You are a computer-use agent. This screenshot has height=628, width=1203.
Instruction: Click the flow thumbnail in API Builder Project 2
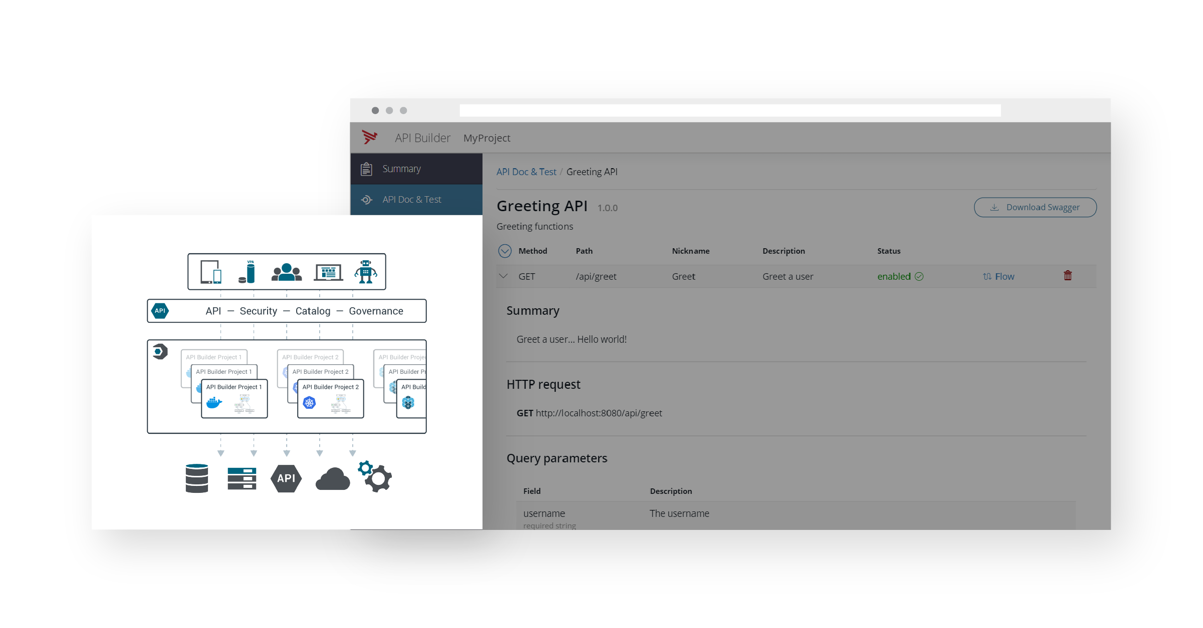(341, 403)
